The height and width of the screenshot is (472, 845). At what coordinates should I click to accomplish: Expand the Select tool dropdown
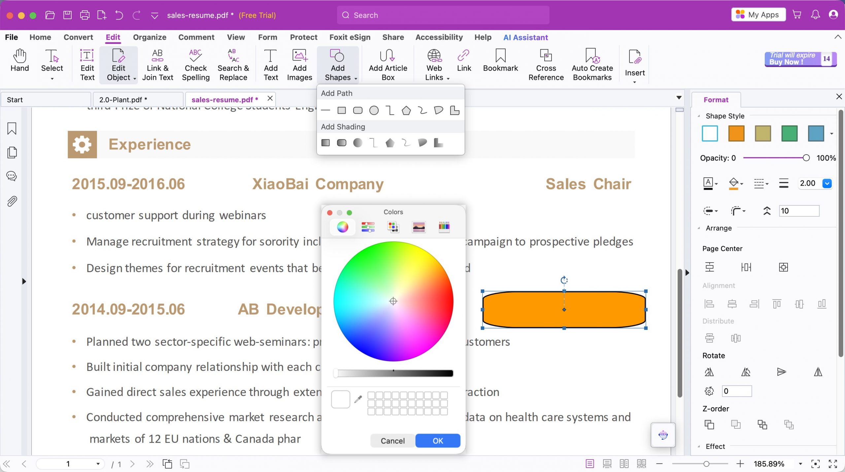click(52, 79)
